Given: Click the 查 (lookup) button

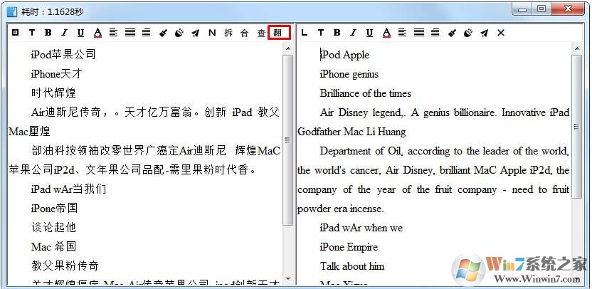Looking at the screenshot, I should click(261, 33).
